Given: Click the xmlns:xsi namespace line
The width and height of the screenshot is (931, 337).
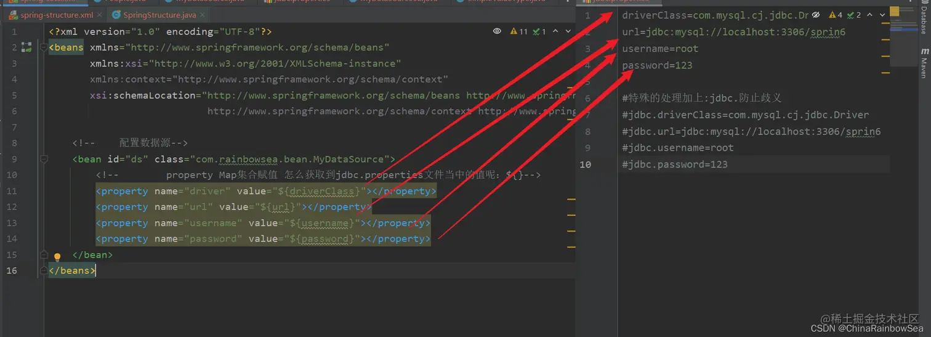Looking at the screenshot, I should 245,63.
